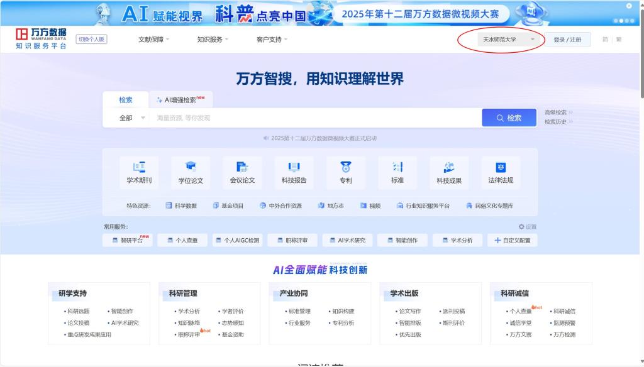The image size is (644, 367).
Task: Open 期刊评价 under 学术出版
Action: click(453, 322)
